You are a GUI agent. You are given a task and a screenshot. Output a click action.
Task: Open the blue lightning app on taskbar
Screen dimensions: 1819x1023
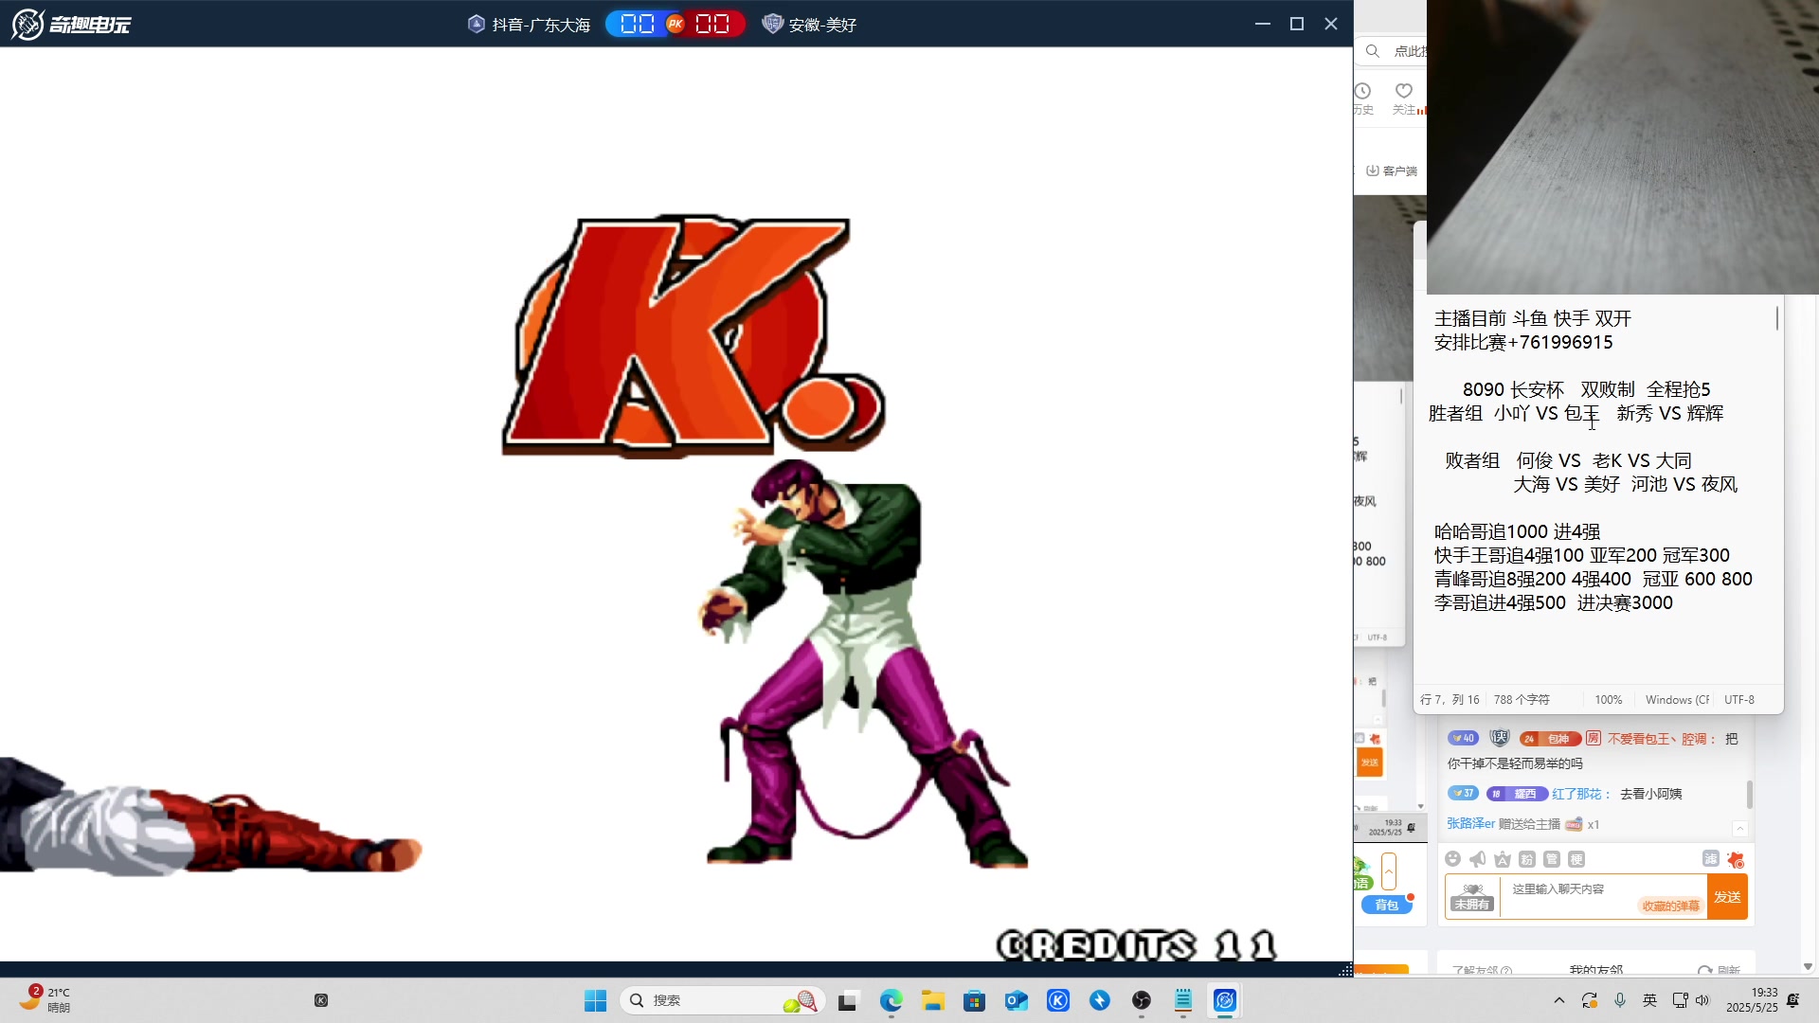[x=1100, y=1000]
